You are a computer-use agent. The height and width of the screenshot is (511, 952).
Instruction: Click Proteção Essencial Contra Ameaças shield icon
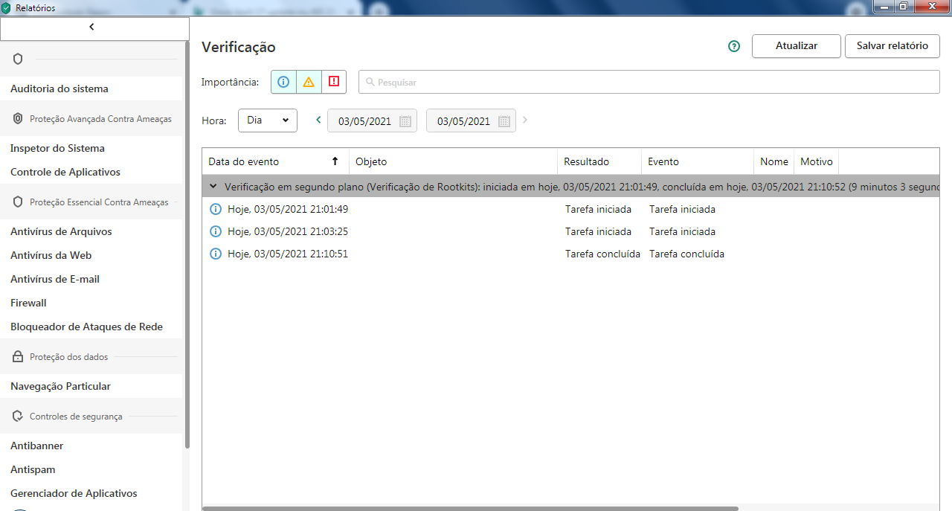(x=18, y=202)
